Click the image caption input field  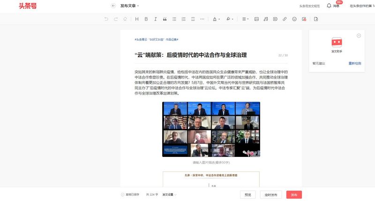point(211,163)
